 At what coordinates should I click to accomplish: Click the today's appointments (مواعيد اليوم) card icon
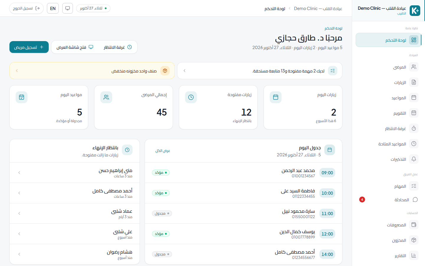point(22,97)
